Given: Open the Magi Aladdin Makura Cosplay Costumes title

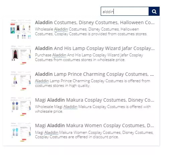Looking at the screenshot, I should [94, 100].
